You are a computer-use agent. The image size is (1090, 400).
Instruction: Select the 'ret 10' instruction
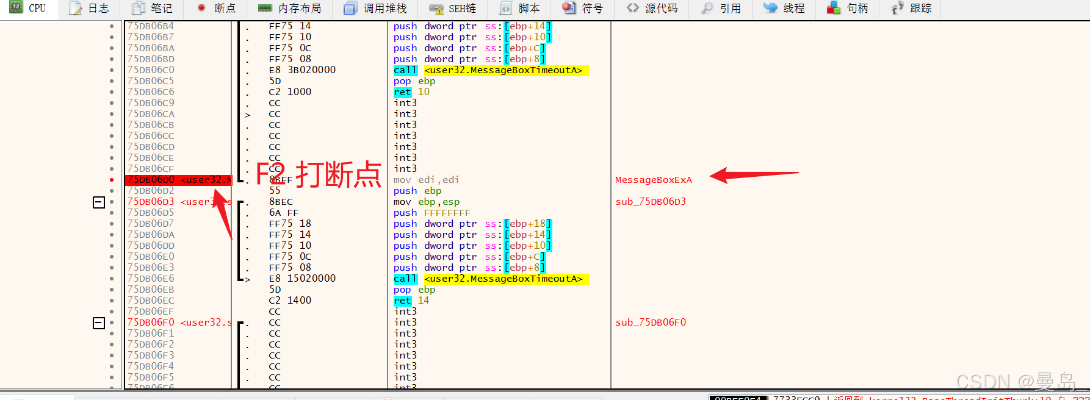pos(412,92)
